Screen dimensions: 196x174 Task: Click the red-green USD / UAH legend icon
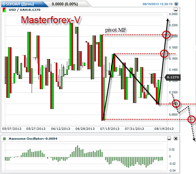[x=4, y=10]
